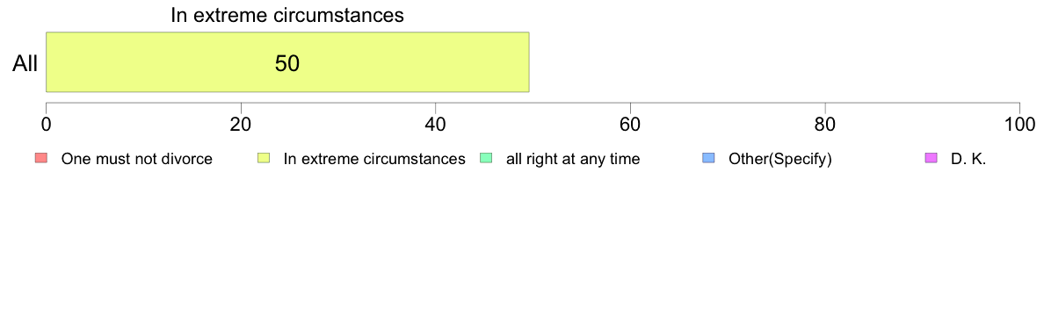
Task: Click the 40 axis tick label
Action: point(435,124)
